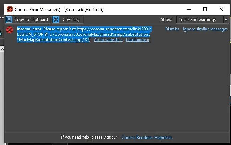Dismiss the internal error message
Viewport: 231px width, 145px height.
(172, 29)
